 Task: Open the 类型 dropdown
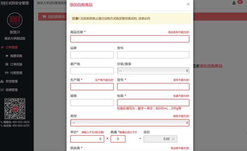[130, 123]
